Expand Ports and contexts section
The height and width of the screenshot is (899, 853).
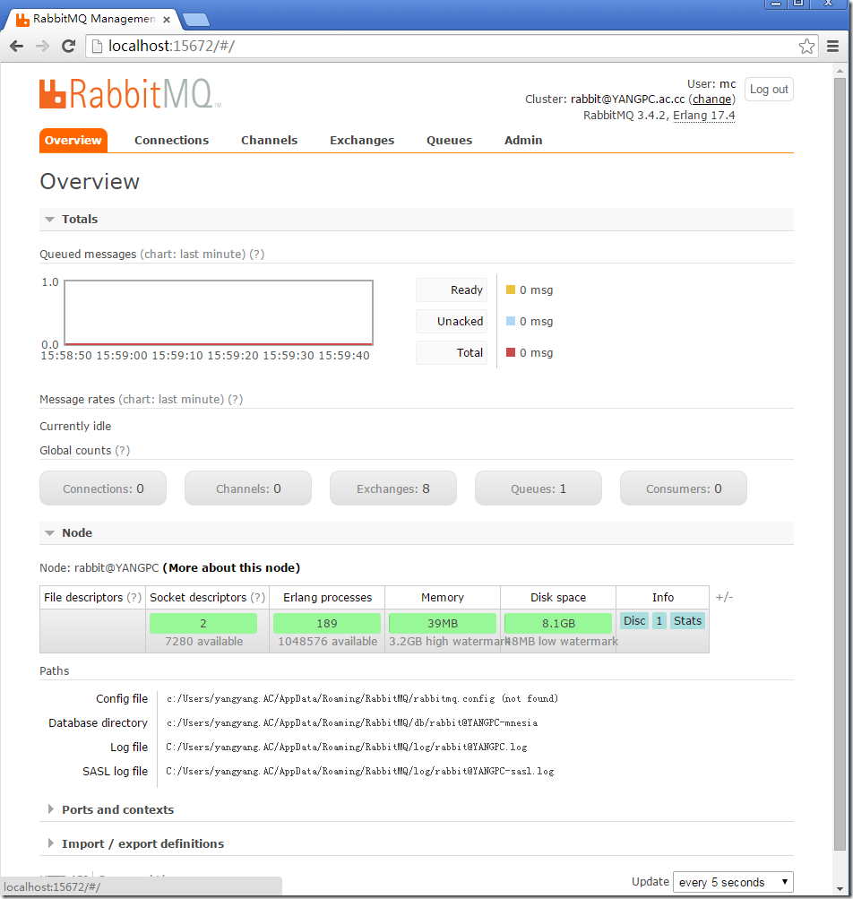point(117,809)
